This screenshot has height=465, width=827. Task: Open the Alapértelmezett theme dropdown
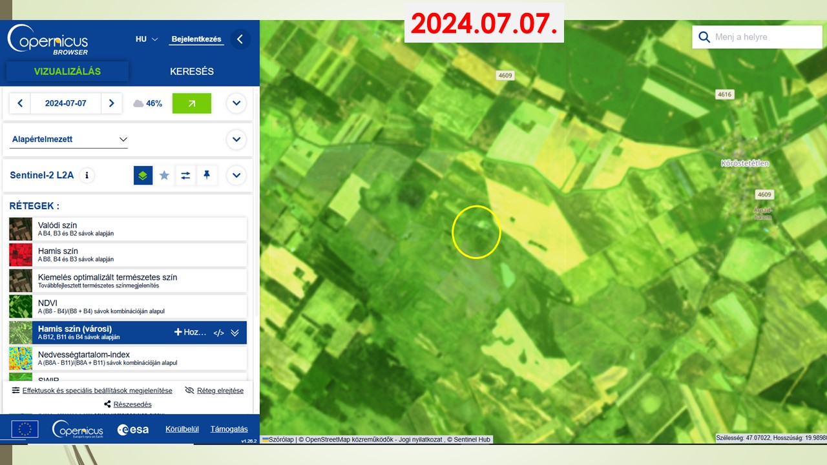click(x=70, y=139)
